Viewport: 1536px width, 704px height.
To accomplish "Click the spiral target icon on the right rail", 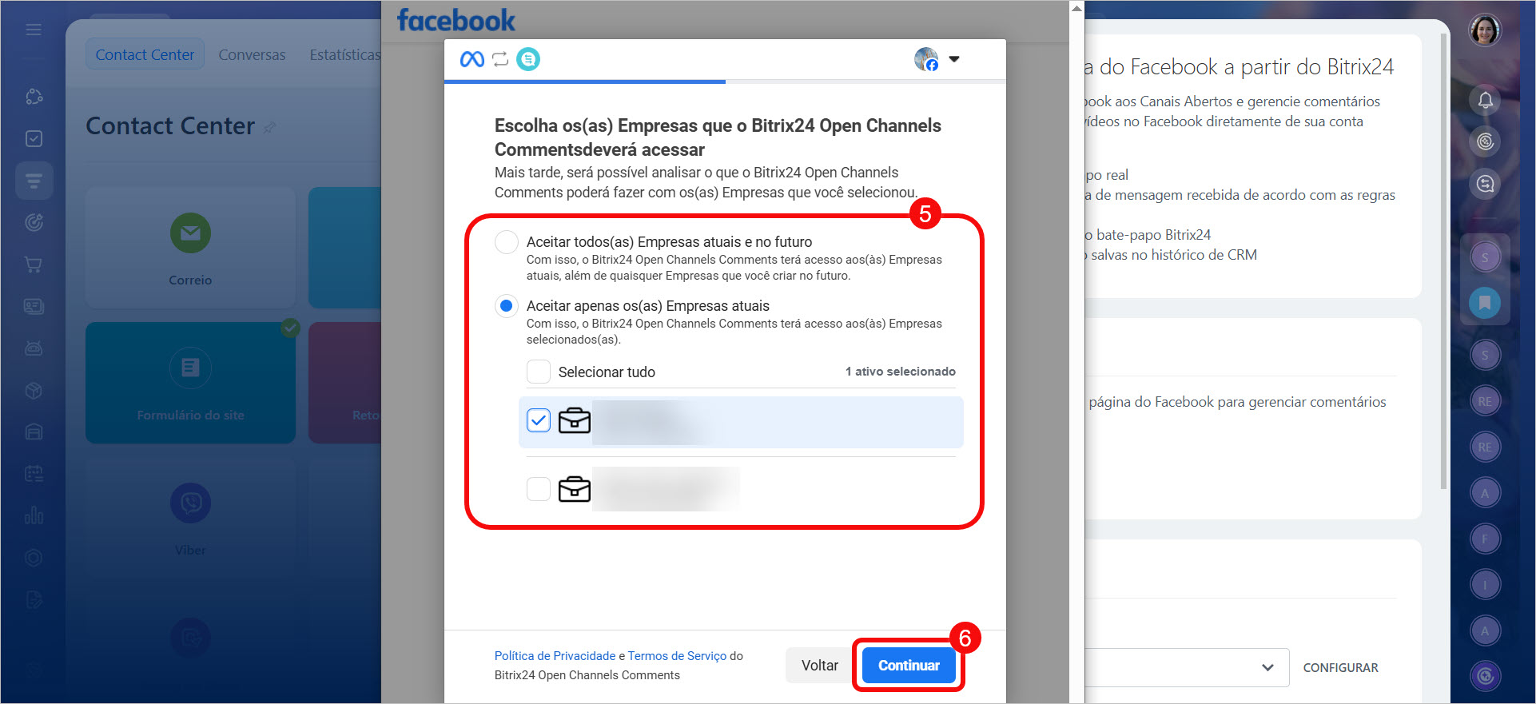I will tap(1485, 141).
